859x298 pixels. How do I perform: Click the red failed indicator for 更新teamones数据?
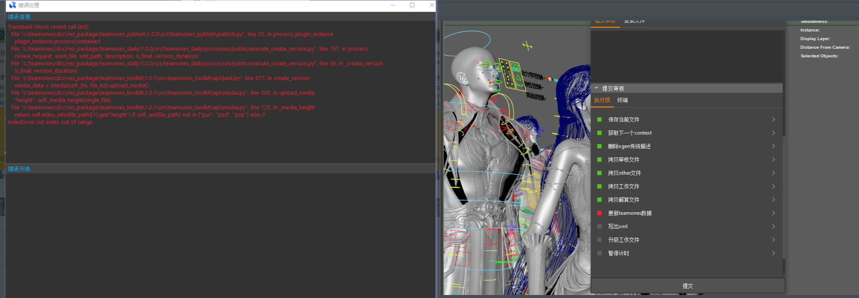coord(599,213)
